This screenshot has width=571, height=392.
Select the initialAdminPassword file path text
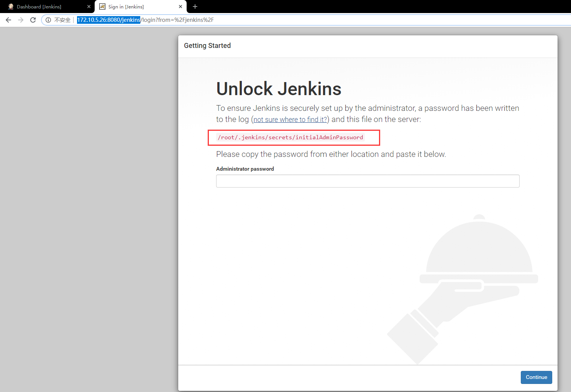[290, 137]
